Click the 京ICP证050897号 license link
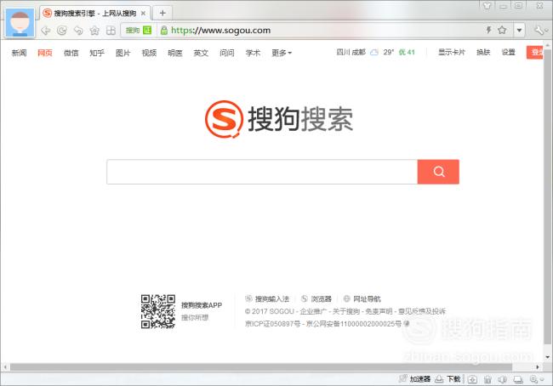553x386 pixels. tap(272, 324)
